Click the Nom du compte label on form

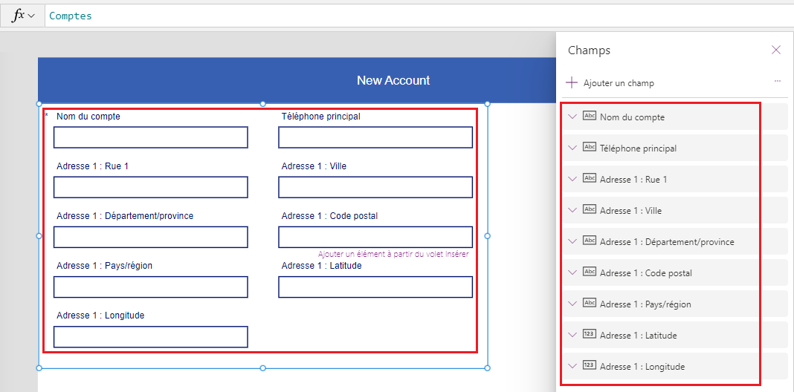(x=88, y=117)
